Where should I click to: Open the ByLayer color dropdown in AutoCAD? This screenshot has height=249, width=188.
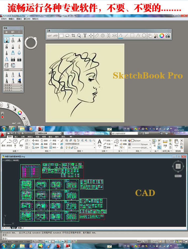[x=141, y=140]
